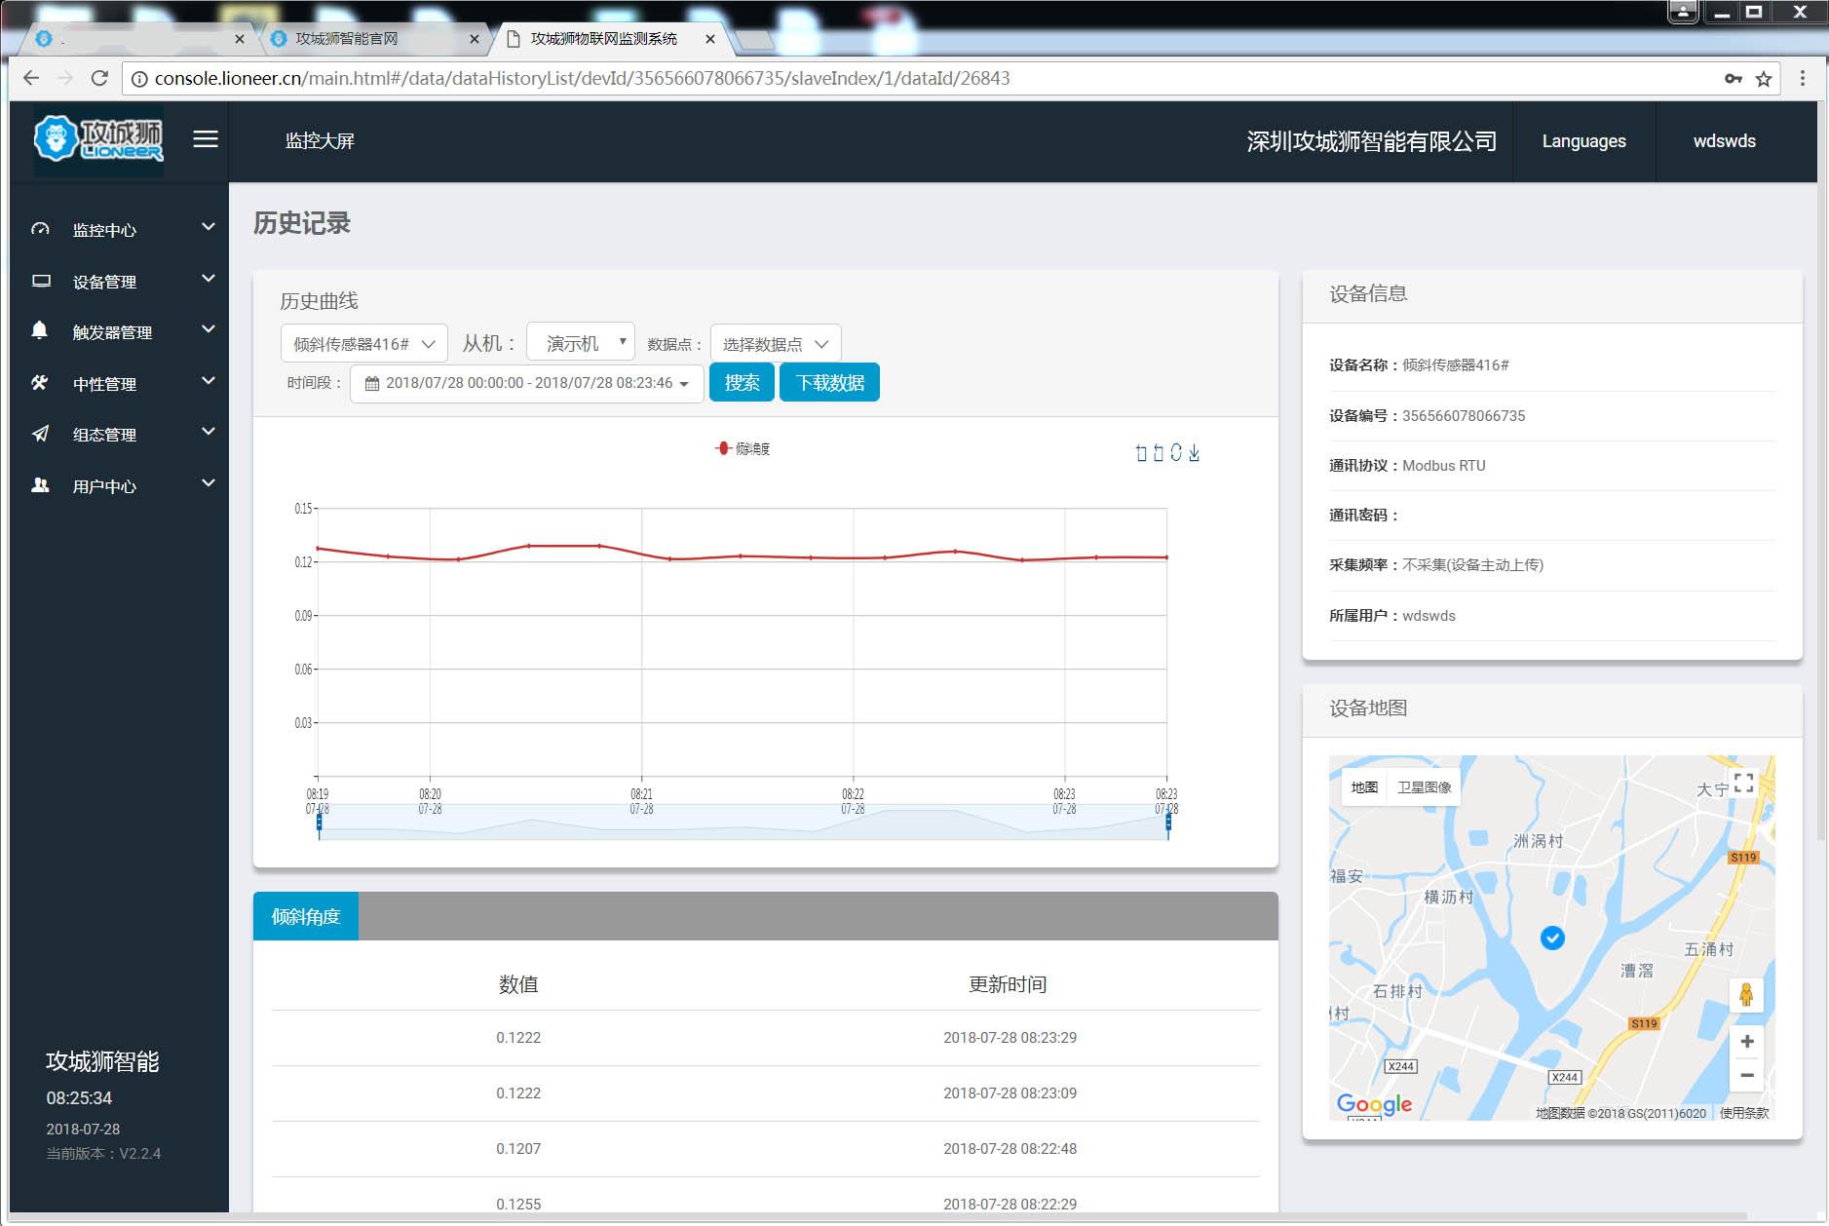Switch the map to 地图 view
Image resolution: width=1829 pixels, height=1226 pixels.
pos(1364,787)
